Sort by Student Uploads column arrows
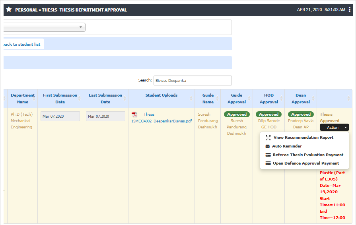The width and height of the screenshot is (356, 225). [191, 99]
